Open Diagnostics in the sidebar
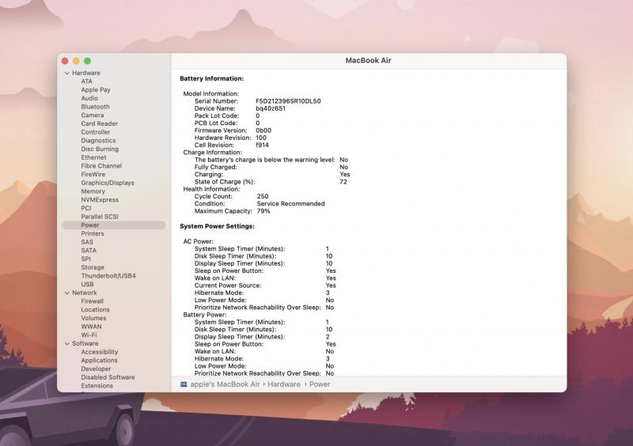Image resolution: width=633 pixels, height=446 pixels. 98,141
